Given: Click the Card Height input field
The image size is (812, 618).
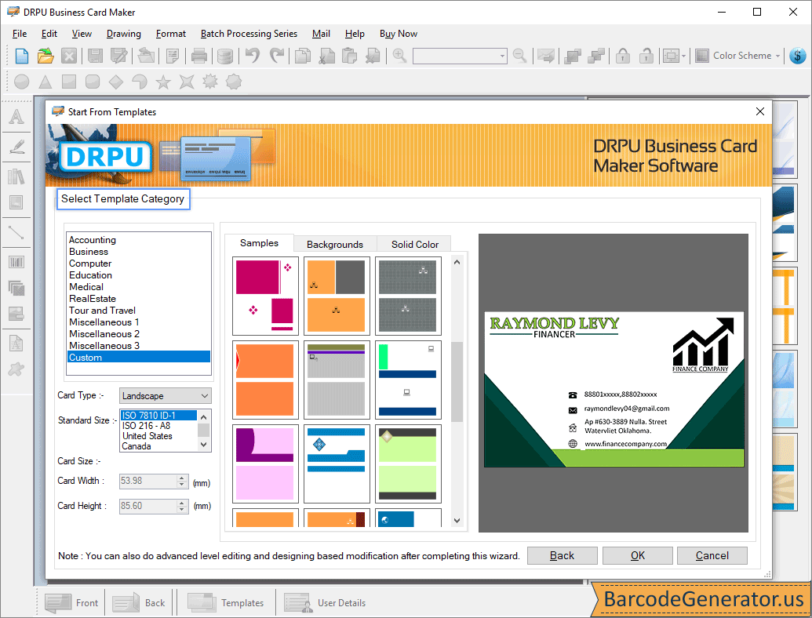Looking at the screenshot, I should pyautogui.click(x=148, y=506).
